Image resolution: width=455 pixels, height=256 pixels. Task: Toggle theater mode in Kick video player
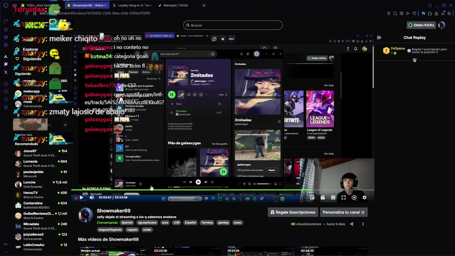pyautogui.click(x=333, y=197)
